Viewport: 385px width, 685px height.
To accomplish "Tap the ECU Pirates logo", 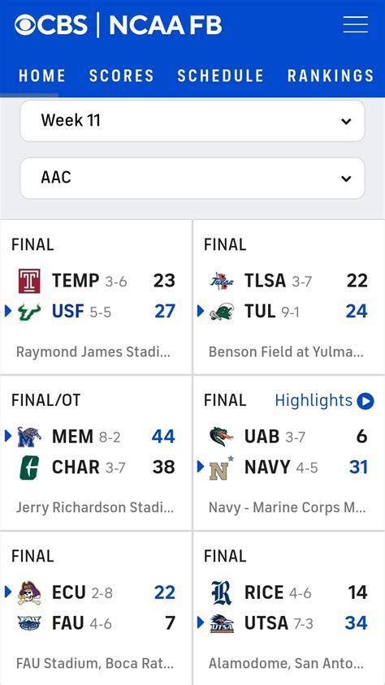I will click(29, 592).
